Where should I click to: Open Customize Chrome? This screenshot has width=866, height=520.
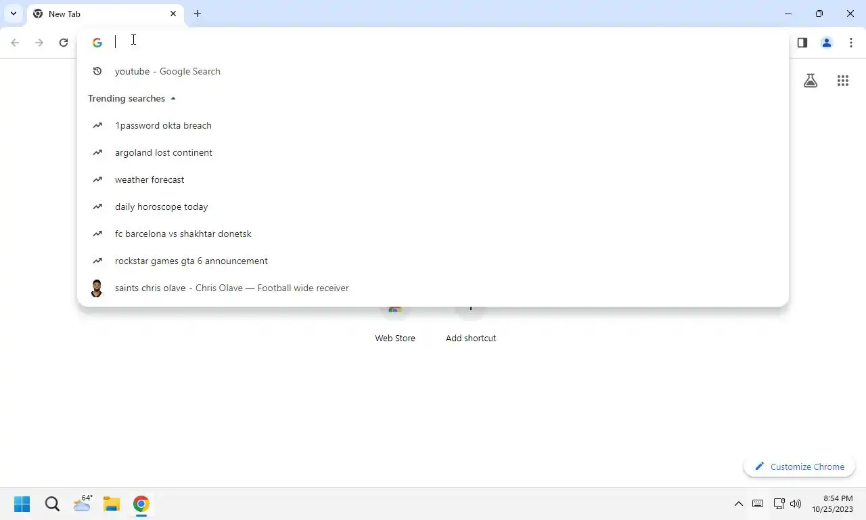(800, 467)
